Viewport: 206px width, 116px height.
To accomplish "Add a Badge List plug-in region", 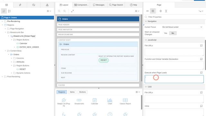I will [64, 102].
